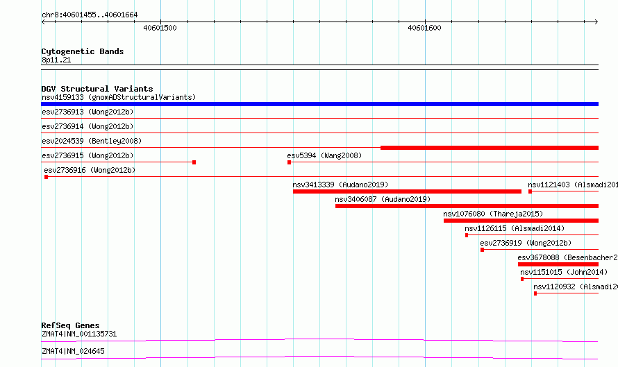Open the nsv1121403 (Alsmadi) variant label

click(573, 185)
